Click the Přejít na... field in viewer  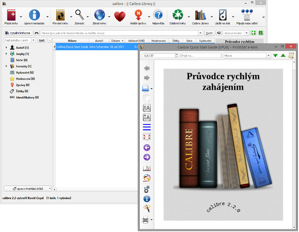pyautogui.click(x=201, y=56)
